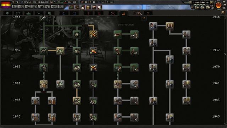The image size is (227, 128).
Task: Select Construction I steel beam technology
Action: (x=118, y=34)
